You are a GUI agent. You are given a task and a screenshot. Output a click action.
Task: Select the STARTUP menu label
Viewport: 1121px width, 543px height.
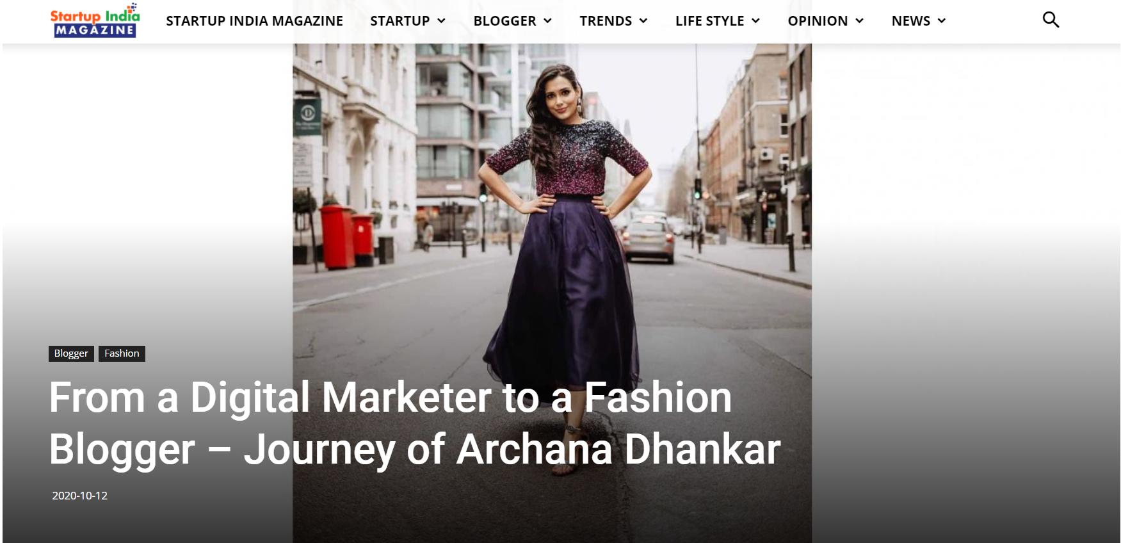[400, 21]
